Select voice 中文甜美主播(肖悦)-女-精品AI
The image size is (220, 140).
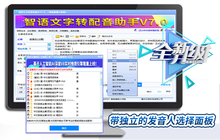coord(48,104)
